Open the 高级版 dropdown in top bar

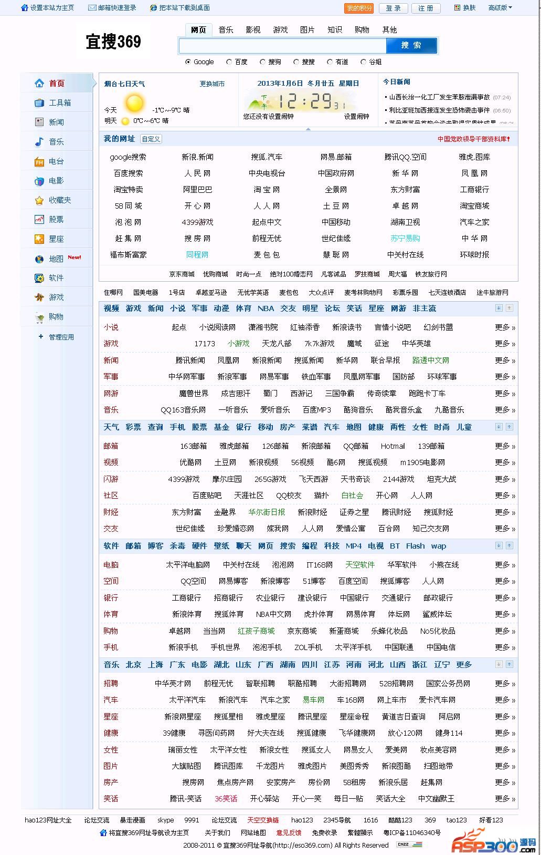500,8
